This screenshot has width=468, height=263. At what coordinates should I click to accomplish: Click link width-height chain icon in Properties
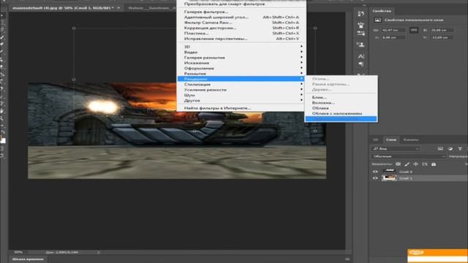(x=414, y=30)
